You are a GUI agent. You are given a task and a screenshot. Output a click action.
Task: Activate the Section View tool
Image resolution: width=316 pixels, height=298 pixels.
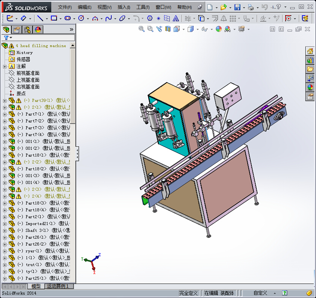pos(167,29)
